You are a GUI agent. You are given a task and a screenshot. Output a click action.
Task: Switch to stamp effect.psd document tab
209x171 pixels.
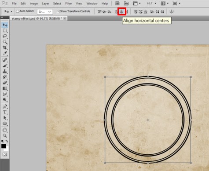37,18
